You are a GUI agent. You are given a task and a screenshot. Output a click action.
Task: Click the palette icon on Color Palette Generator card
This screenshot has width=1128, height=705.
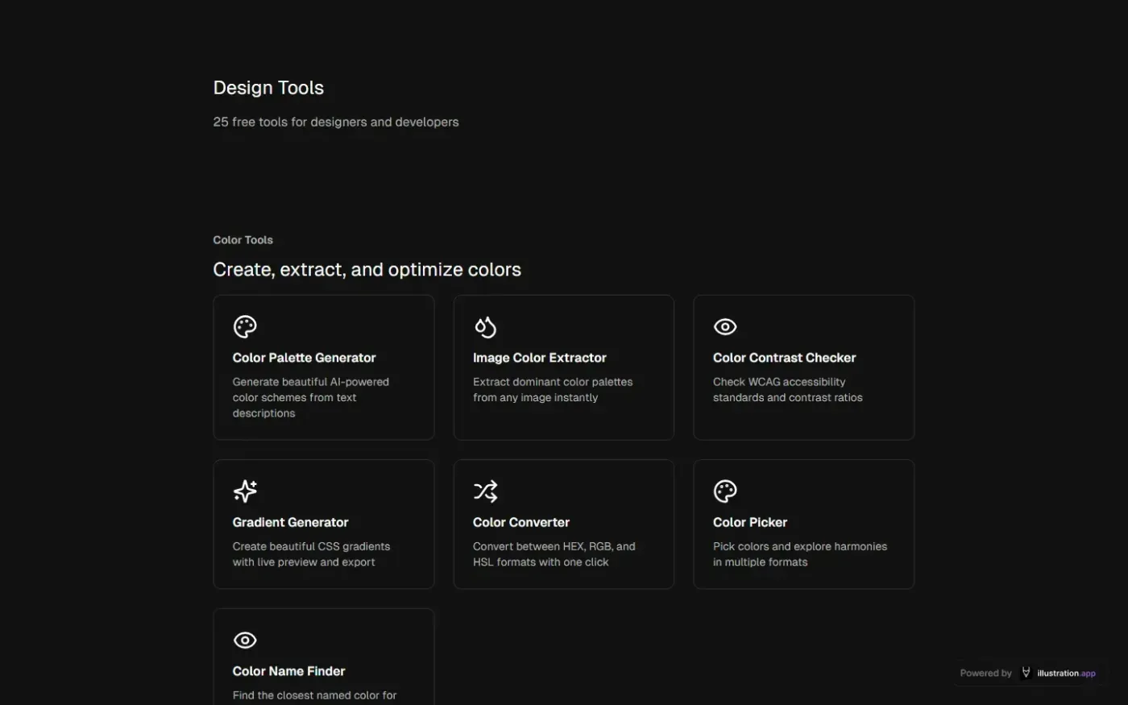click(x=245, y=326)
